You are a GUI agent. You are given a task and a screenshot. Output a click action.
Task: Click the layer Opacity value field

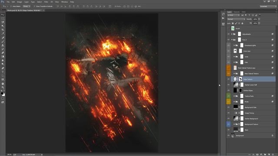point(255,19)
